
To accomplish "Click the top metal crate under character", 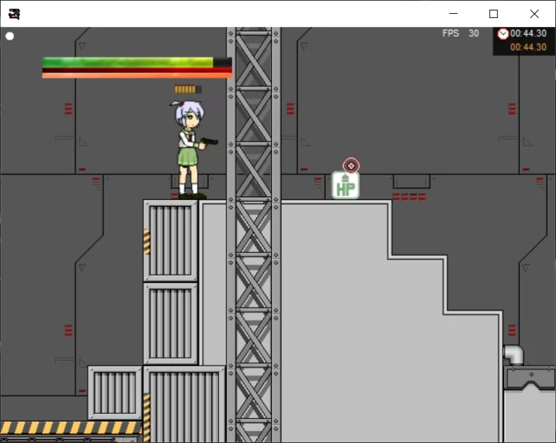I will (170, 241).
